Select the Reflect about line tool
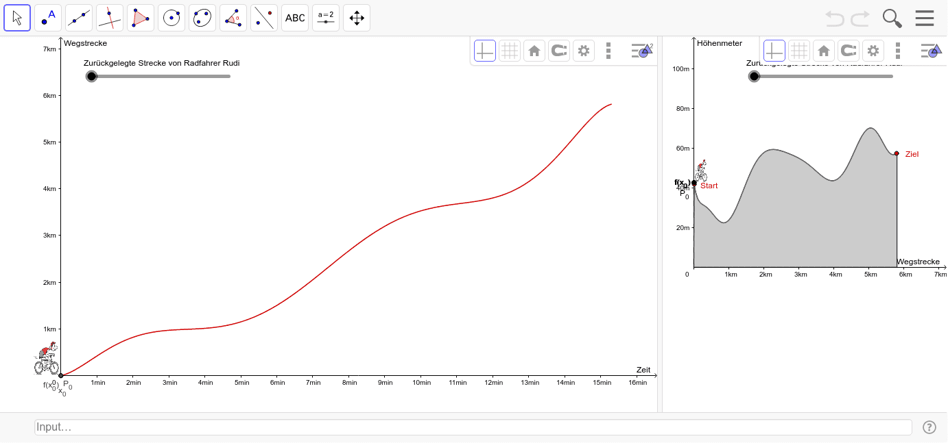 pos(264,18)
